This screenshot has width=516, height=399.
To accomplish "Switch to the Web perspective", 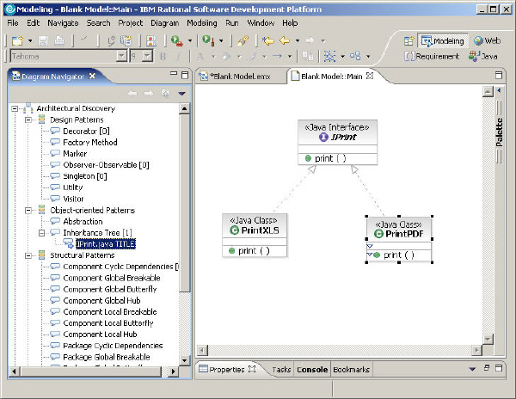I will (x=488, y=40).
